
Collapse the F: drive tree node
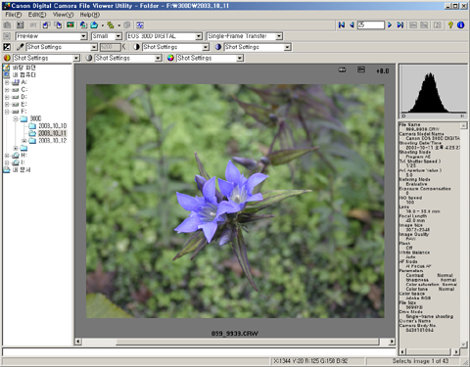7,112
